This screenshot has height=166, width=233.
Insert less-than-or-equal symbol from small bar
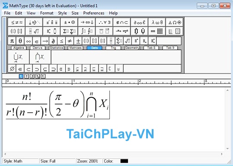click(x=61, y=41)
